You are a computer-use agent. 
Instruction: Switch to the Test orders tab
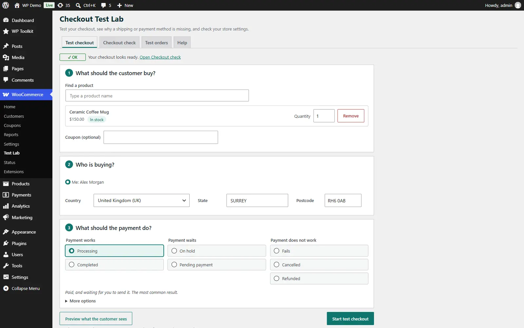[x=157, y=43]
